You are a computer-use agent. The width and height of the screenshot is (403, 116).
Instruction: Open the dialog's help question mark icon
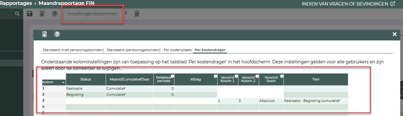(57, 34)
